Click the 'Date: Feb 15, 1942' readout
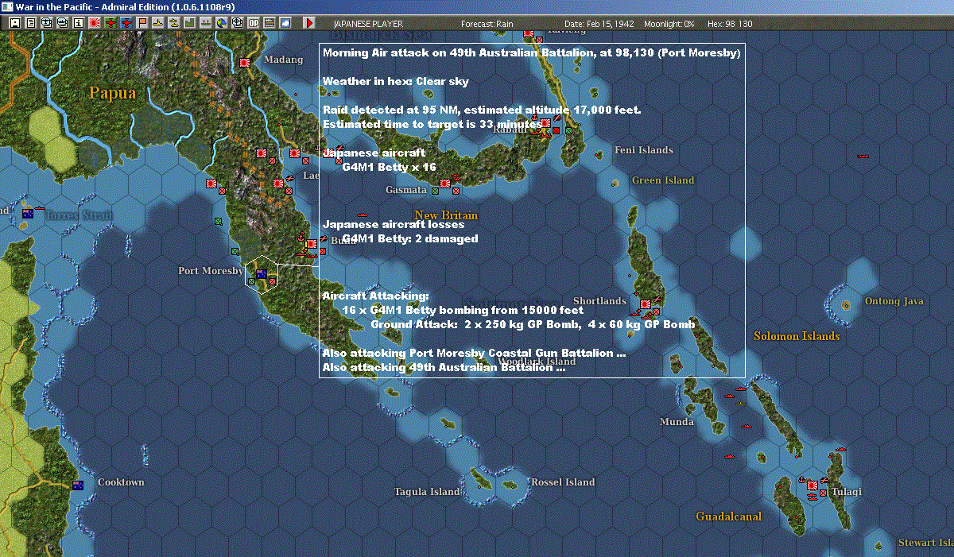The width and height of the screenshot is (954, 557). click(599, 24)
